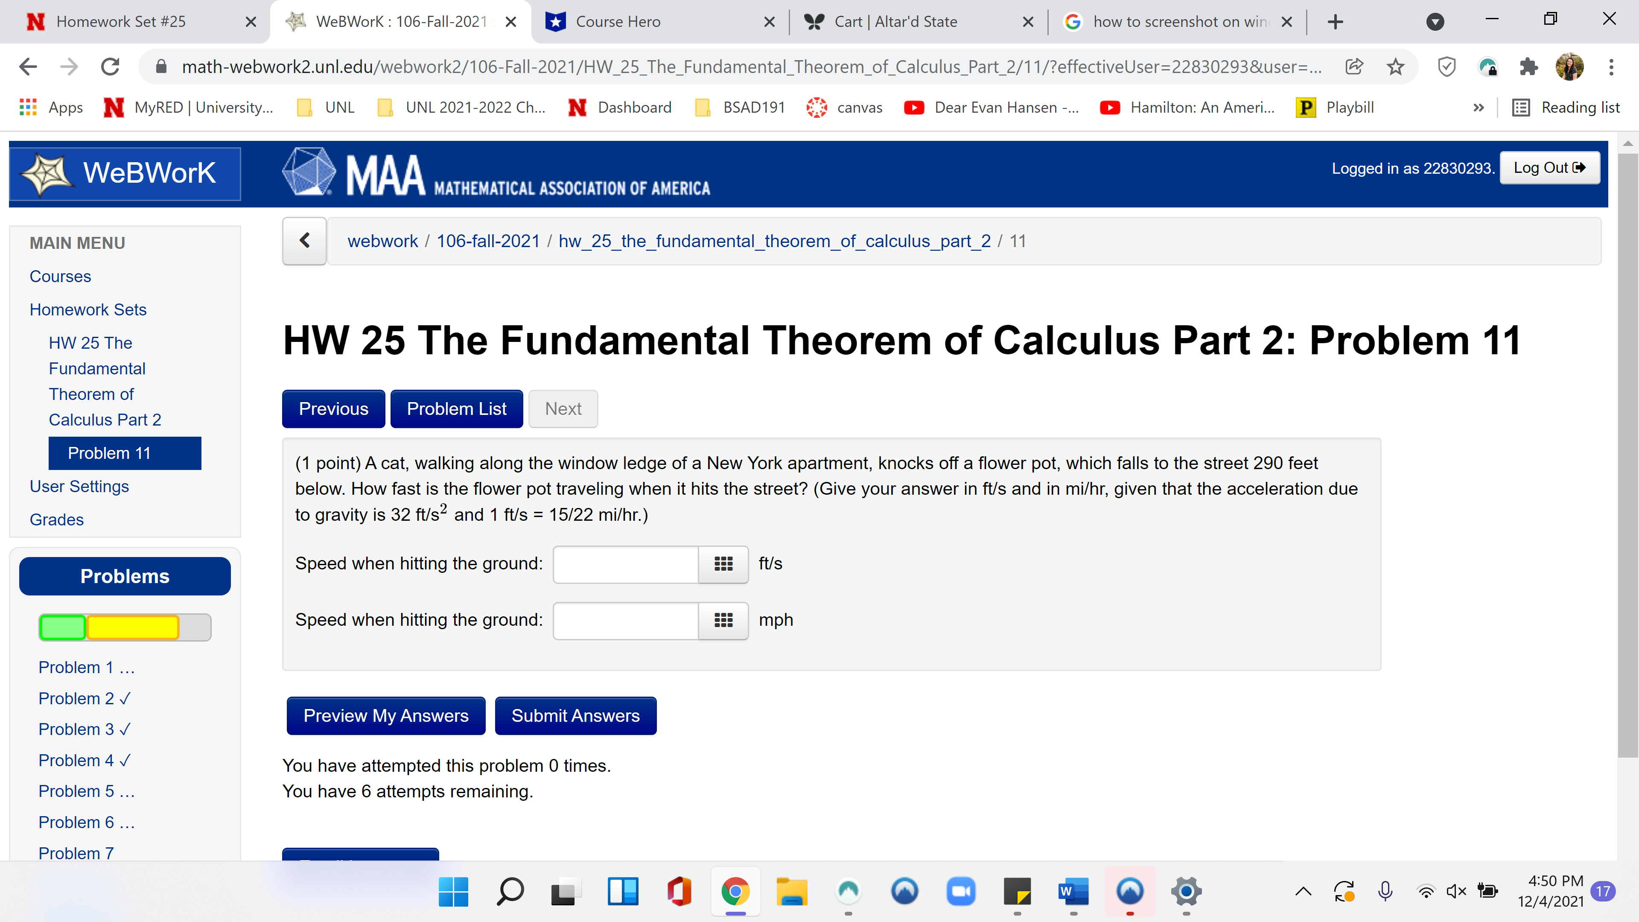Open the math keypad beside the mph field
Viewport: 1639px width, 922px height.
tap(723, 620)
